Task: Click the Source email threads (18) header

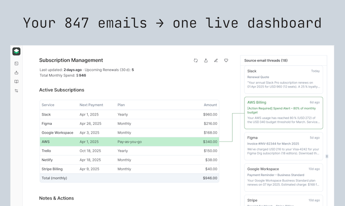Action: [x=266, y=60]
